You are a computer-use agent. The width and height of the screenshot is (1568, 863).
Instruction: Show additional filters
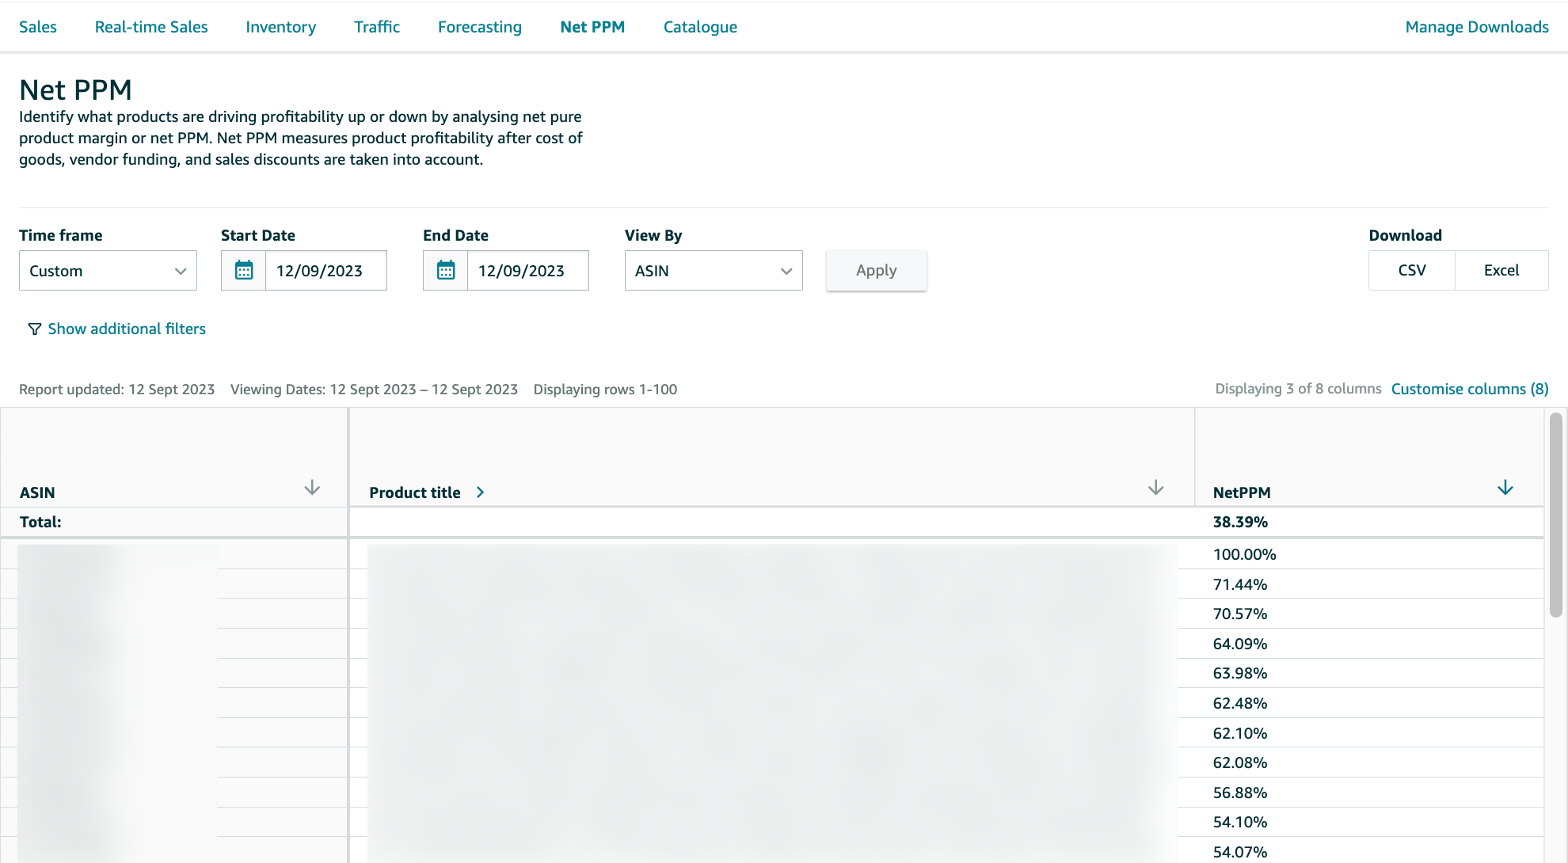coord(126,329)
